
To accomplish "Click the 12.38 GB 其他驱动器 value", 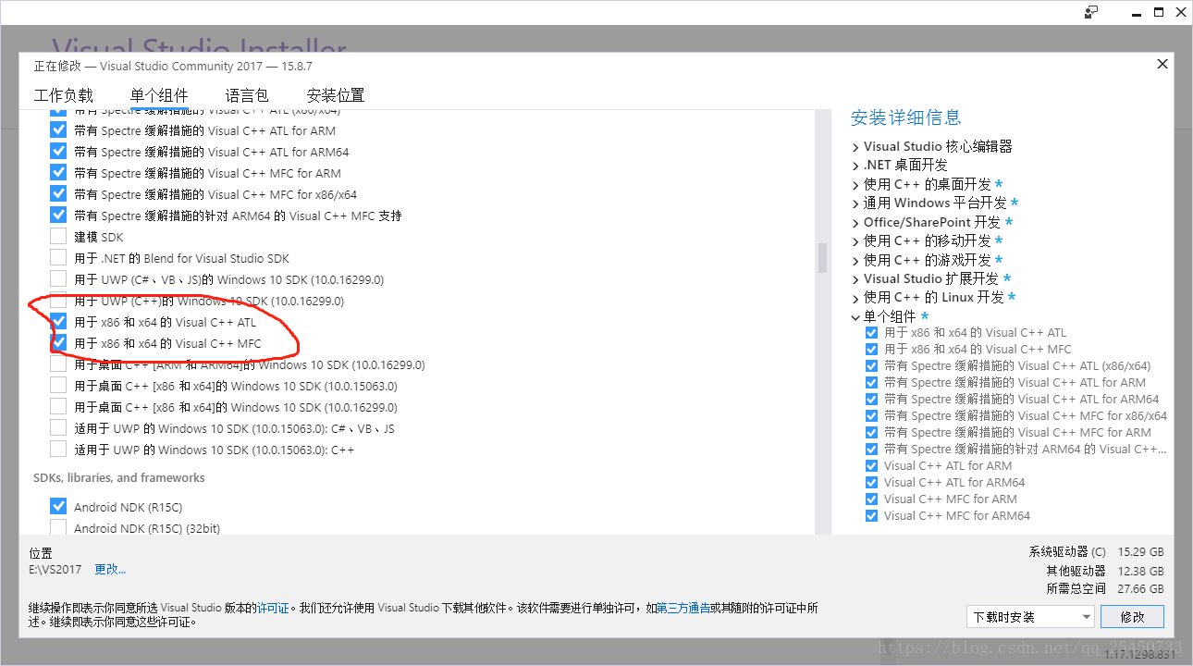I will pos(1140,571).
